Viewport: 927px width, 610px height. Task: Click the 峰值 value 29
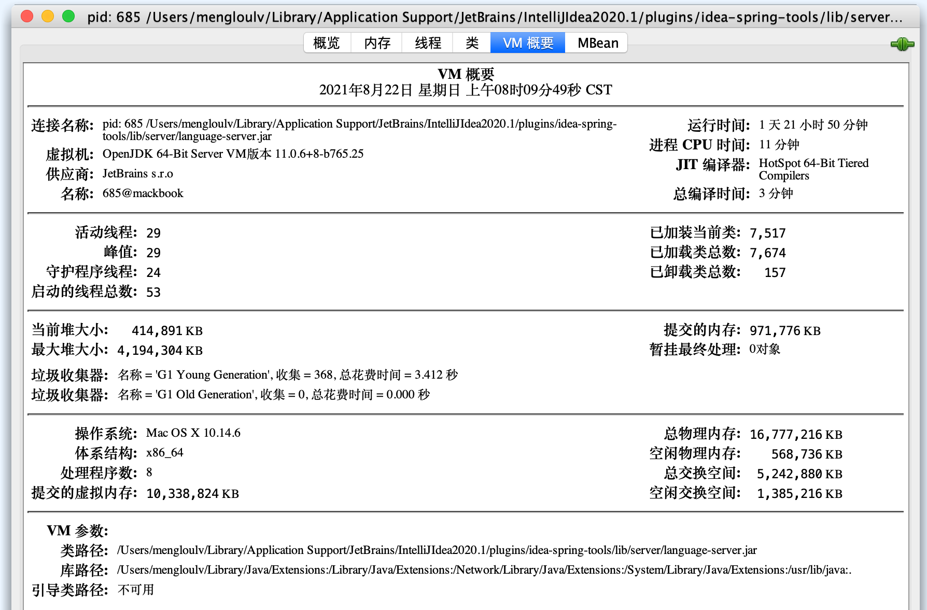[x=153, y=253]
